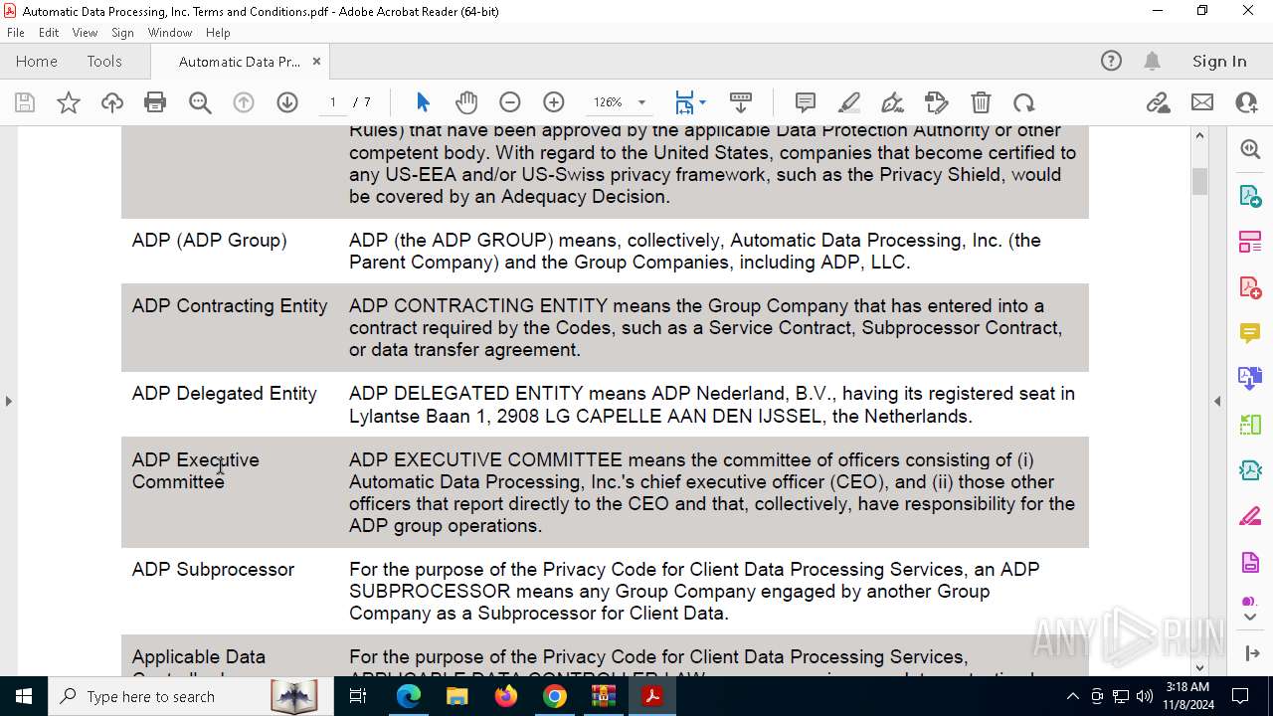
Task: Open Firefox from the taskbar
Action: [x=506, y=696]
